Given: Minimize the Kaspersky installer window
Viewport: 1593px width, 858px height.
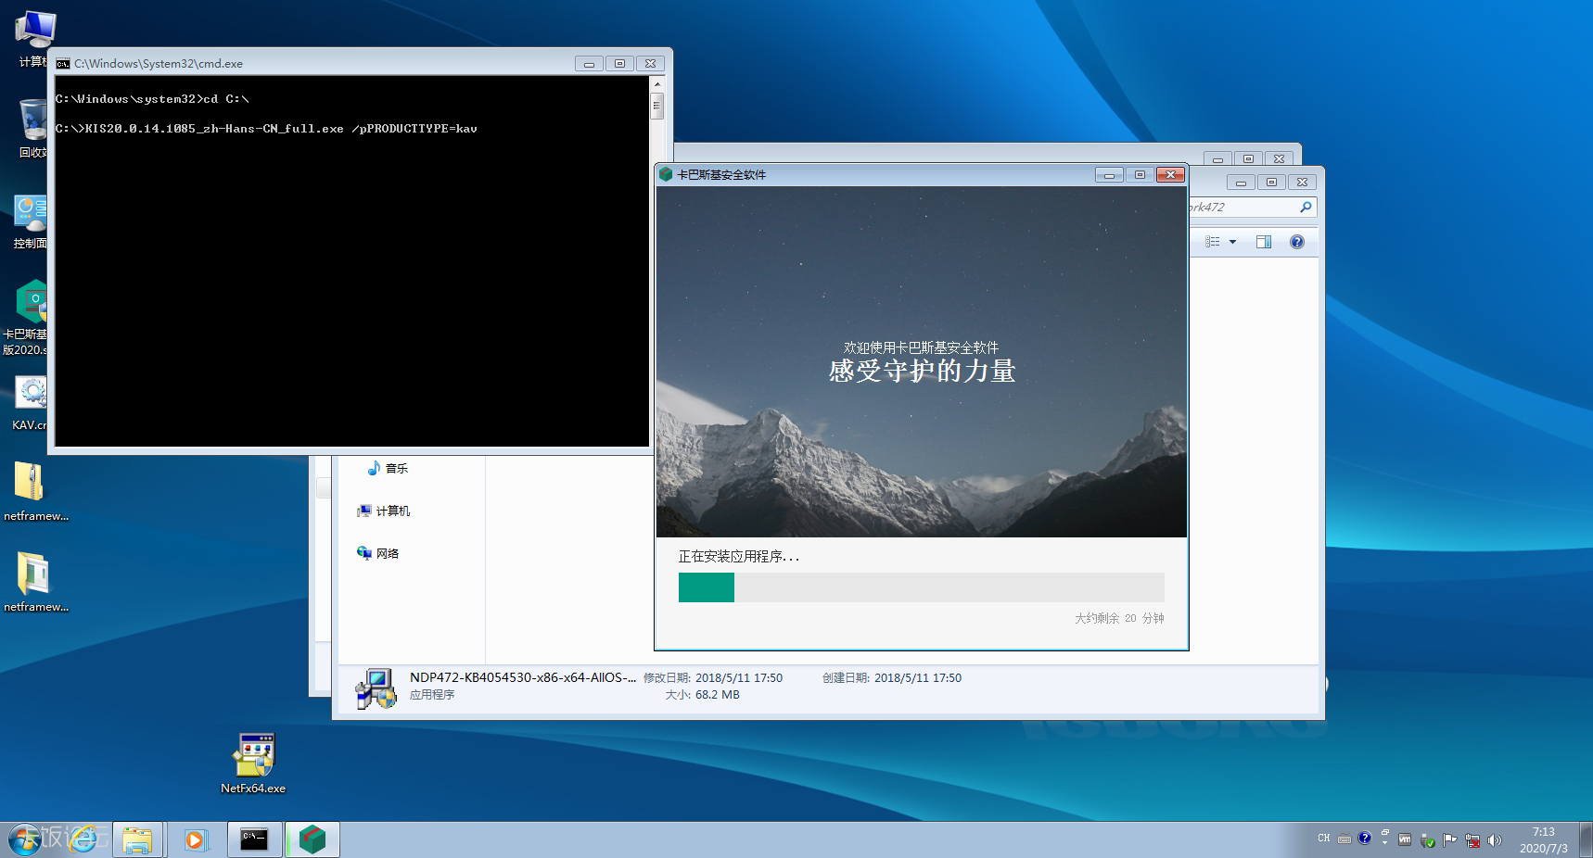Looking at the screenshot, I should click(1109, 174).
